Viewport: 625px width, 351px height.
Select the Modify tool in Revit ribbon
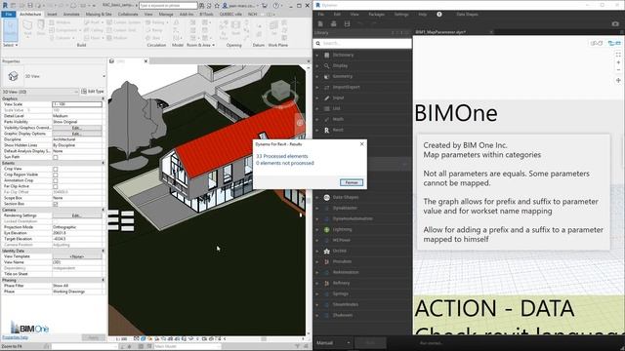(11, 30)
